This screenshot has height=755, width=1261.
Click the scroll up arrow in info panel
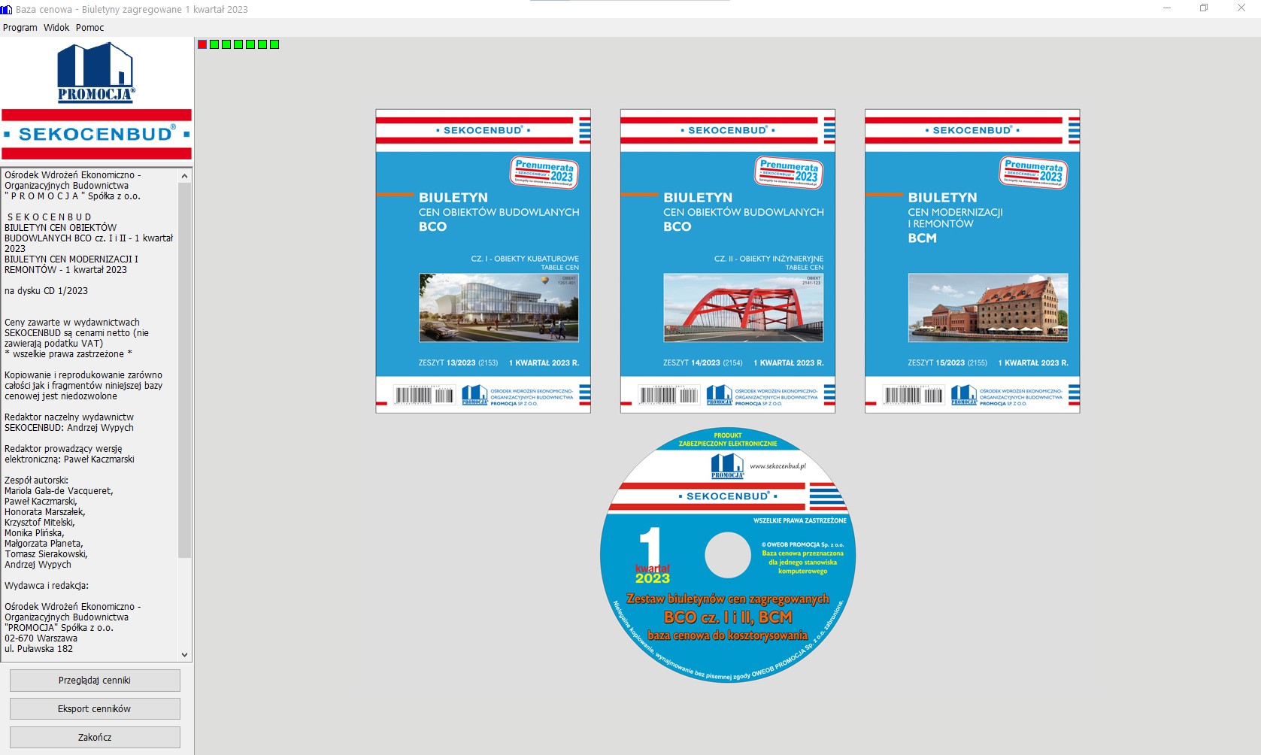[184, 175]
